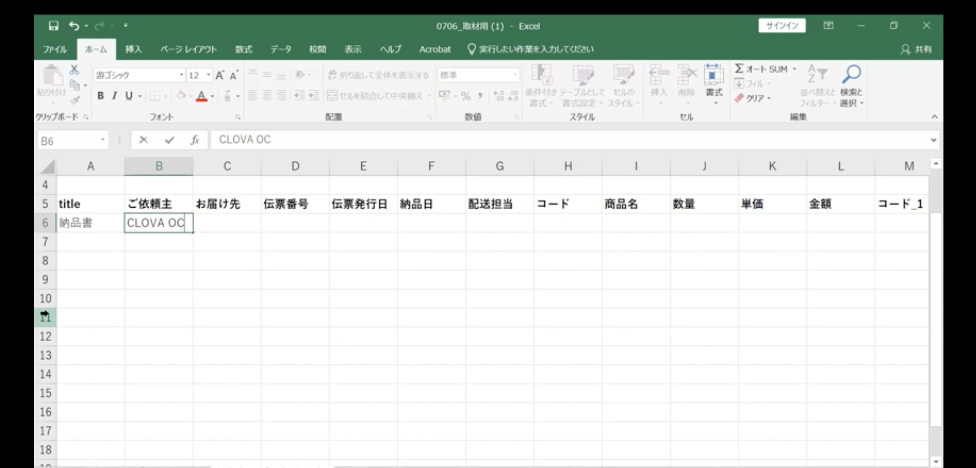Viewport: 976px width, 468px height.
Task: Click the Sign in (サインイン) button
Action: [782, 26]
